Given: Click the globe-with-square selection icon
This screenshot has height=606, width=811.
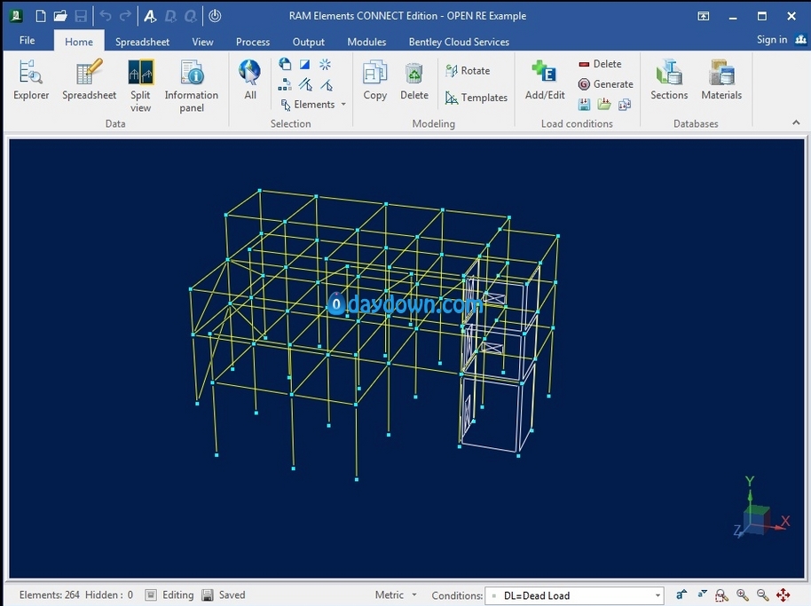Looking at the screenshot, I should (285, 64).
